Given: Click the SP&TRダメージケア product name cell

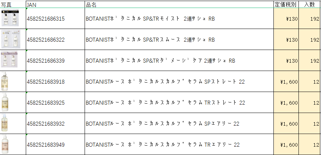Looking at the screenshot, I should point(160,60).
